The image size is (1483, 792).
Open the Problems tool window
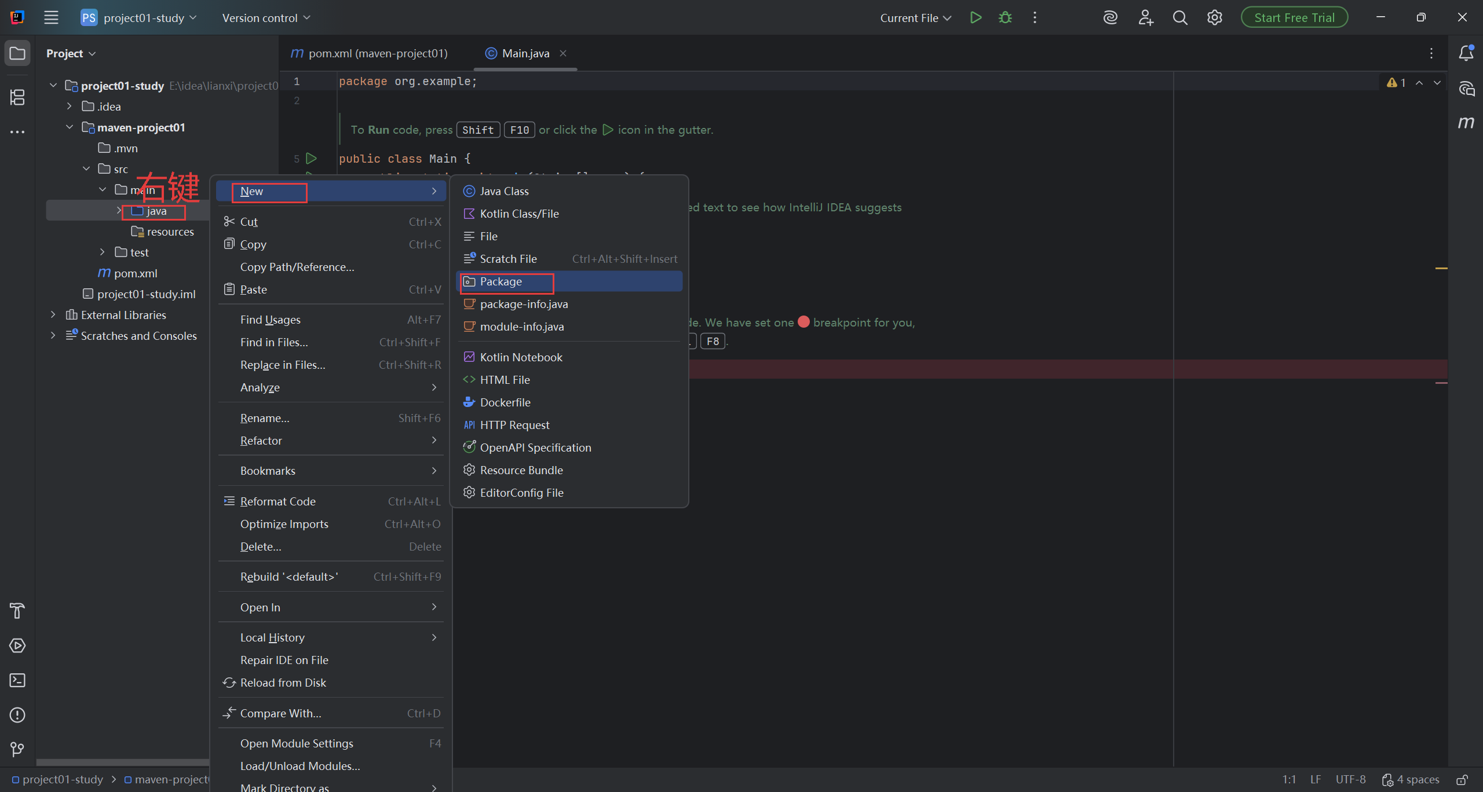17,715
